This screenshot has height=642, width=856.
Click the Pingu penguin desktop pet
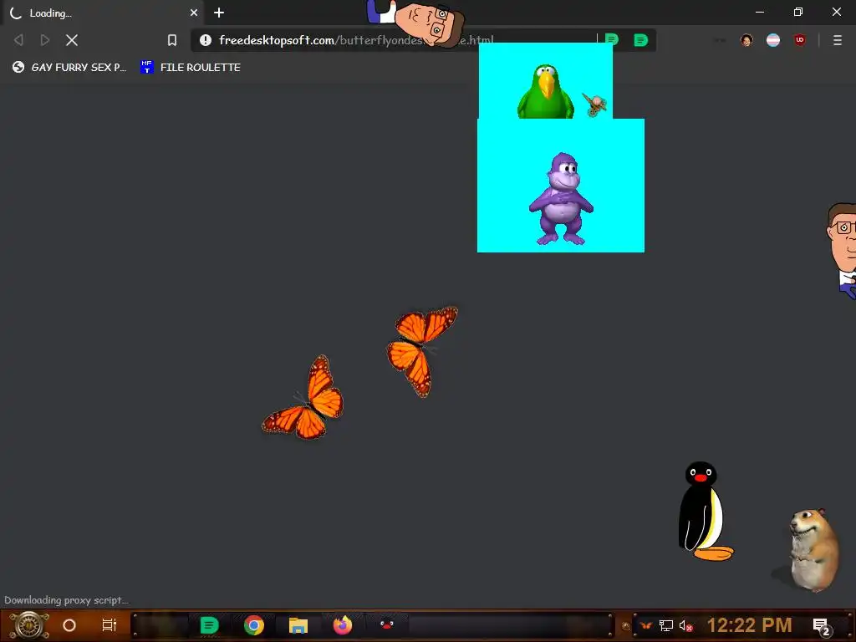tap(704, 511)
